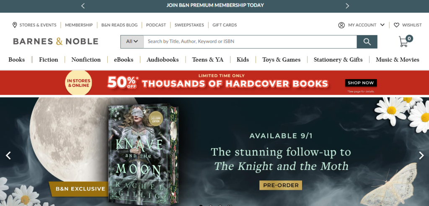Go to previous announcement in top bar

pyautogui.click(x=83, y=5)
